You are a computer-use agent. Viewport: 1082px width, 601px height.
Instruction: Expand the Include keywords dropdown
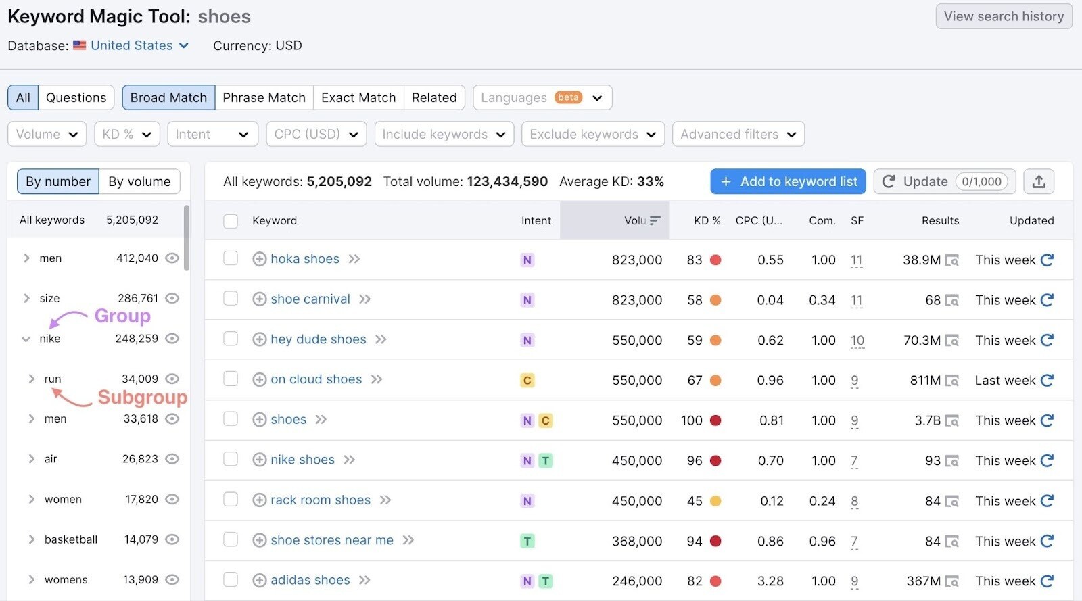(x=444, y=134)
